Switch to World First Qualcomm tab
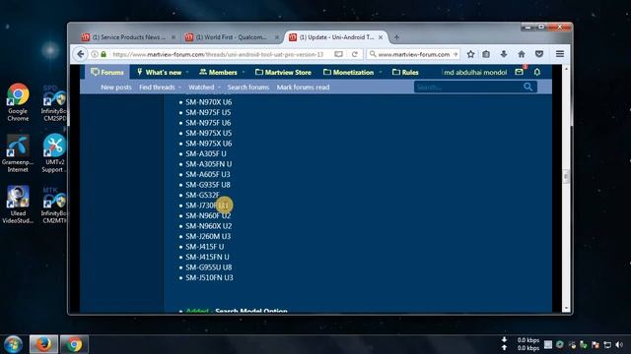This screenshot has width=631, height=354. click(232, 37)
